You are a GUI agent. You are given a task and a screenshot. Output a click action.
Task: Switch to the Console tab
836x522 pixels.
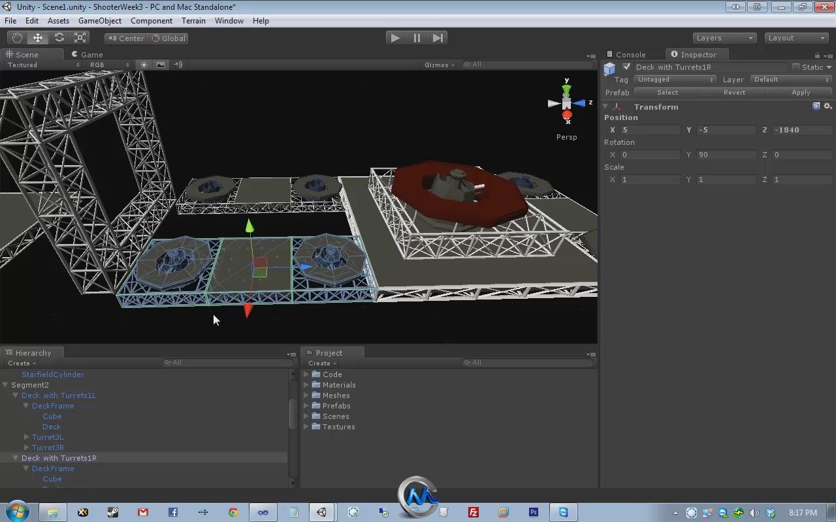(626, 54)
